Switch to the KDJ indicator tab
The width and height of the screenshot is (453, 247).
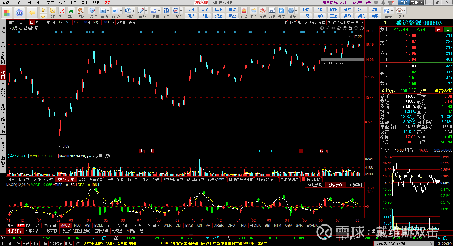(77, 226)
